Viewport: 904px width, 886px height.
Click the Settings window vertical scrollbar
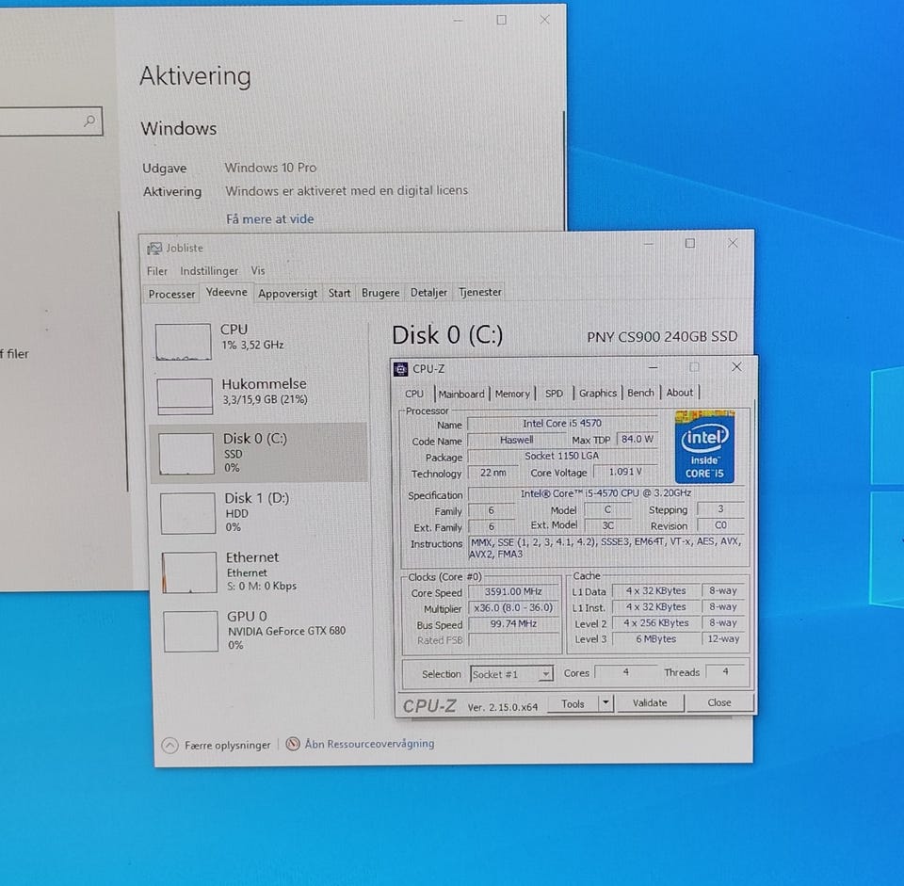(563, 170)
